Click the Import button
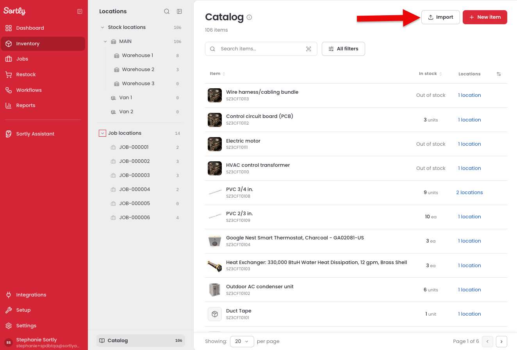Viewport: 517px width, 350px height. click(440, 17)
